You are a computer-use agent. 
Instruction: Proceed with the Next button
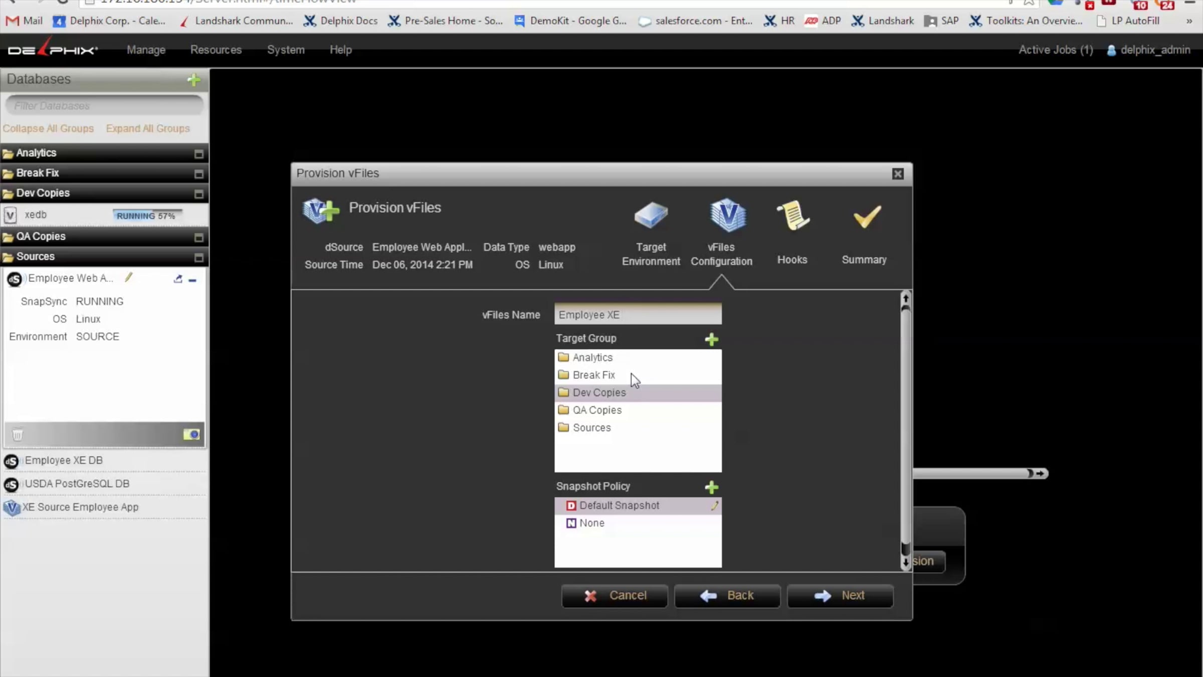[840, 596]
